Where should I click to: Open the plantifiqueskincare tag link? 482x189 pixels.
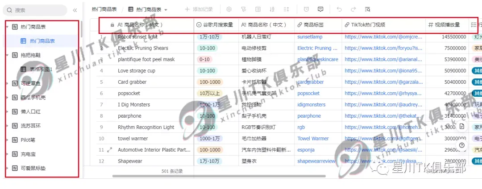click(318, 59)
